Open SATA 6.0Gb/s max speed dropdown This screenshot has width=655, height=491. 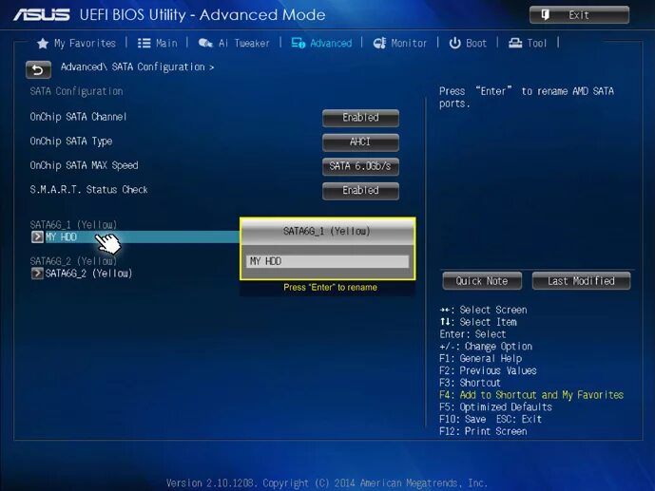360,166
